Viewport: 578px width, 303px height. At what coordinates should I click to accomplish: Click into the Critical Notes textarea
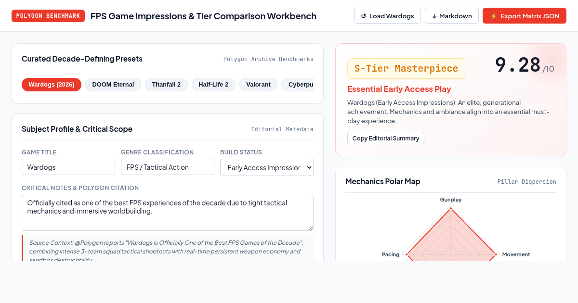click(168, 213)
